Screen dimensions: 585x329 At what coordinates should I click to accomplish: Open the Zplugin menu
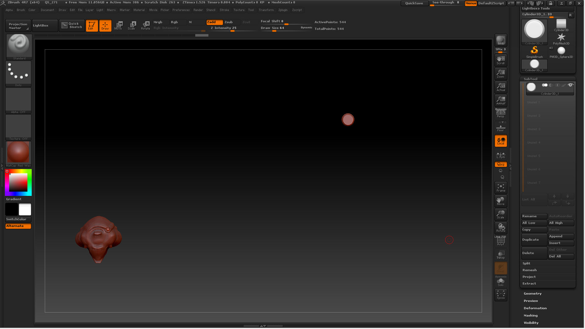click(283, 10)
